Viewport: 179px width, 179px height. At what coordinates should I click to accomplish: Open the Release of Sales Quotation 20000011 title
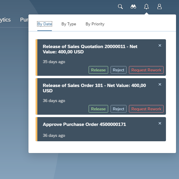click(90, 49)
